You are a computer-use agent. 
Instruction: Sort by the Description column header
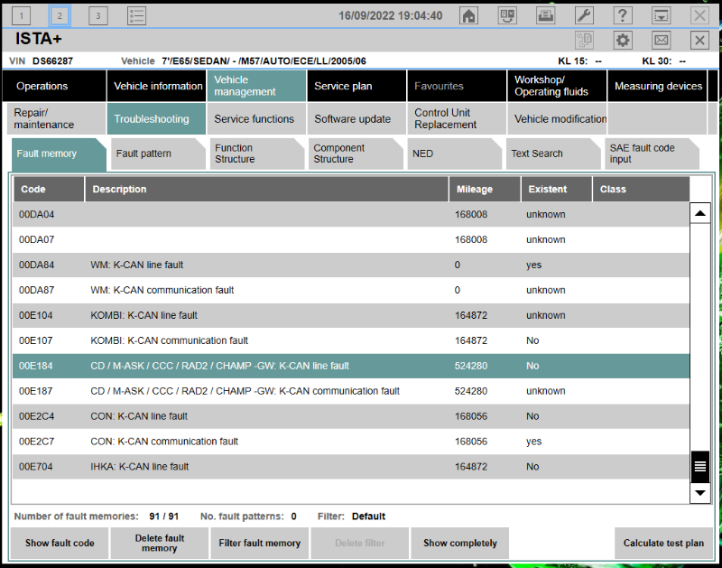(x=266, y=190)
